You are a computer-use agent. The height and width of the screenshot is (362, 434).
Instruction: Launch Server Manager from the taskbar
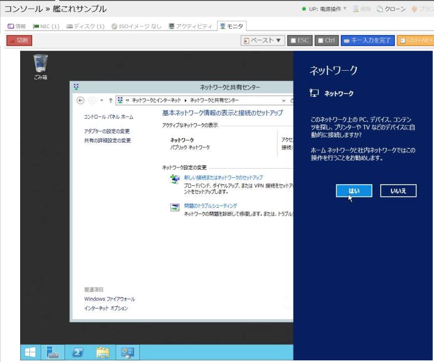[x=52, y=352]
